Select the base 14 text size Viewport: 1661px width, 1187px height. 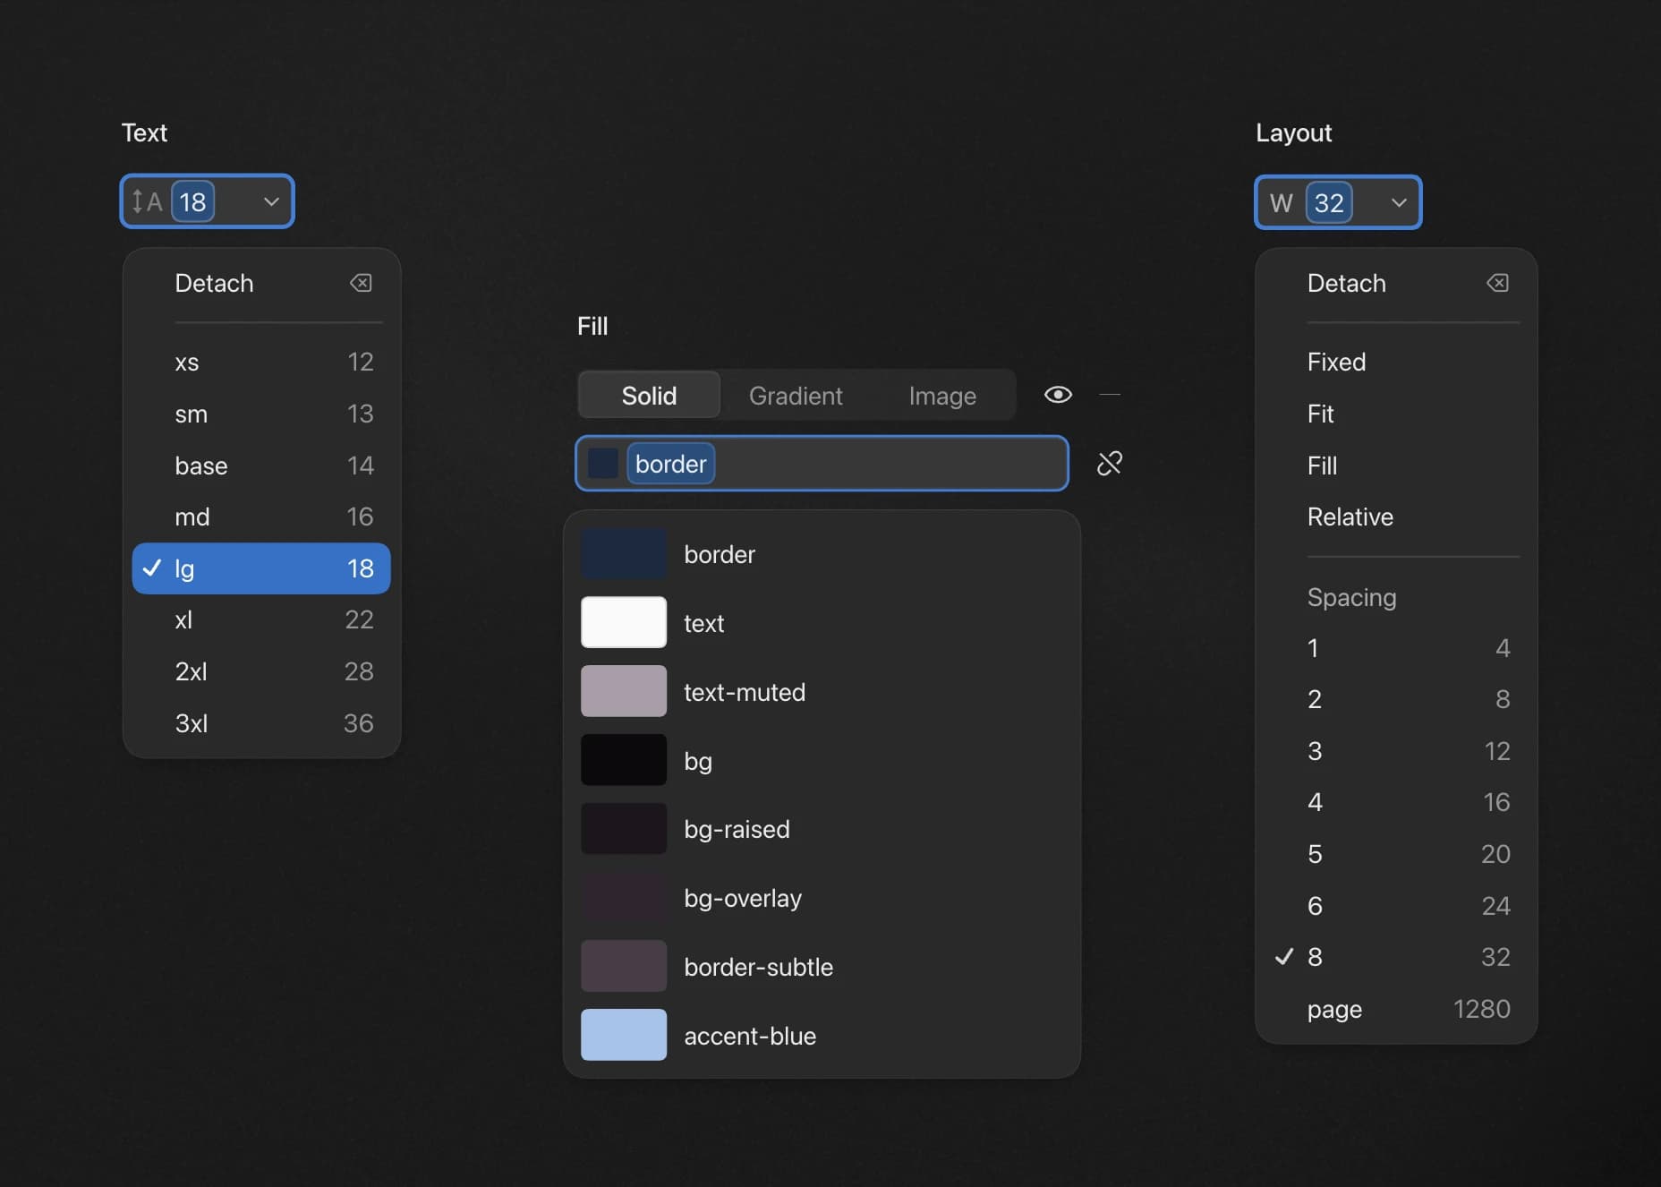click(x=261, y=465)
